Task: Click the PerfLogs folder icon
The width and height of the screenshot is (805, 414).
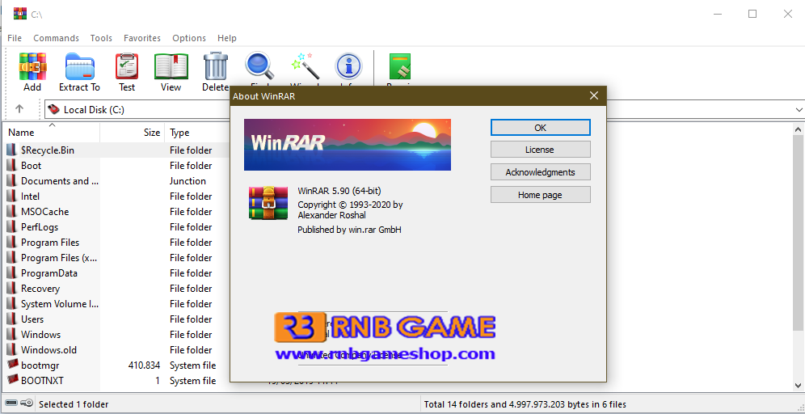Action: [12, 227]
